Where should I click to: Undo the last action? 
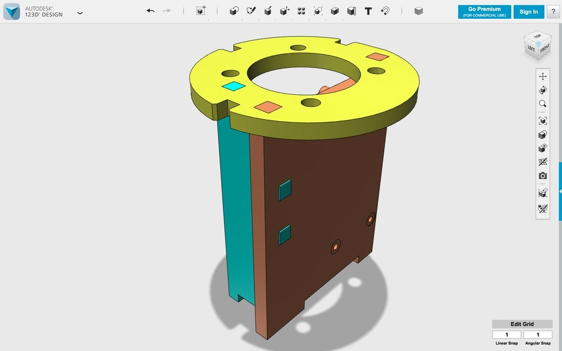(150, 11)
